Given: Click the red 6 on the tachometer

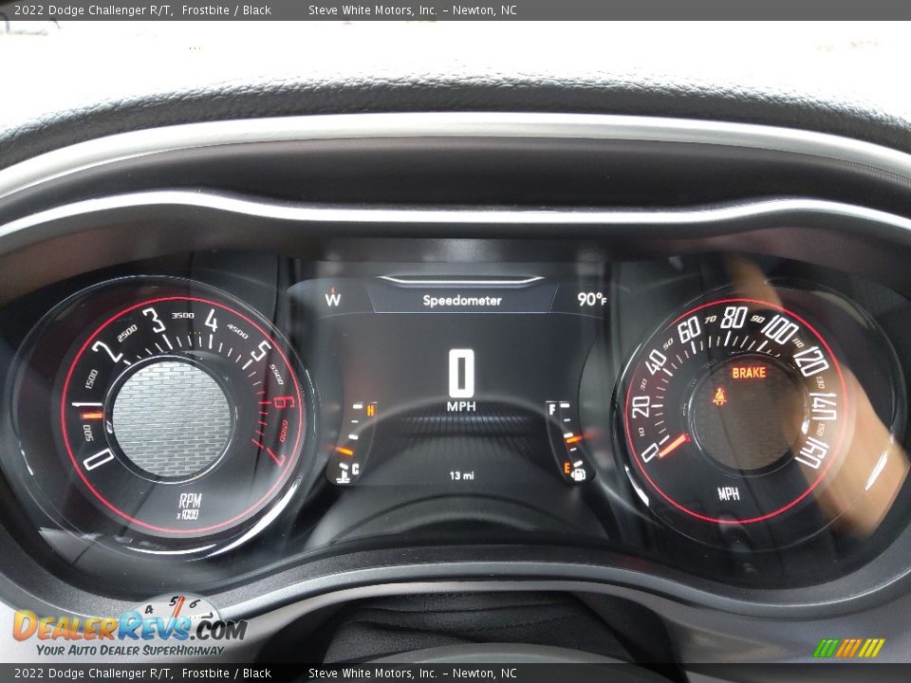Looking at the screenshot, I should click(285, 402).
